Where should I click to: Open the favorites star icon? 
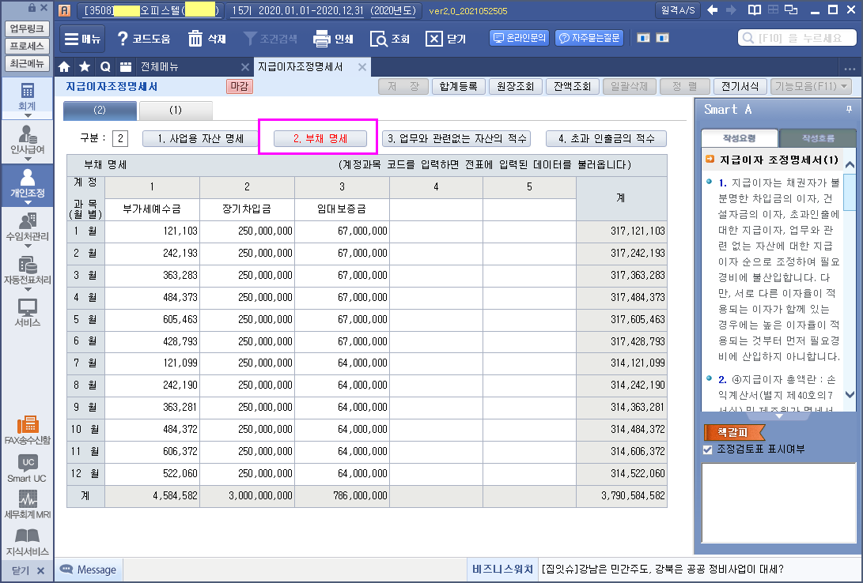tap(84, 67)
